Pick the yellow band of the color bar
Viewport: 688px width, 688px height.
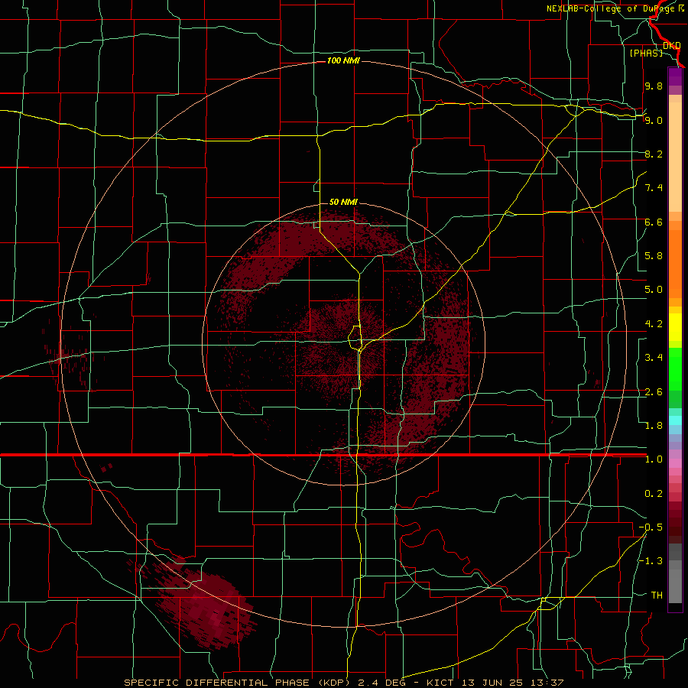click(x=675, y=327)
